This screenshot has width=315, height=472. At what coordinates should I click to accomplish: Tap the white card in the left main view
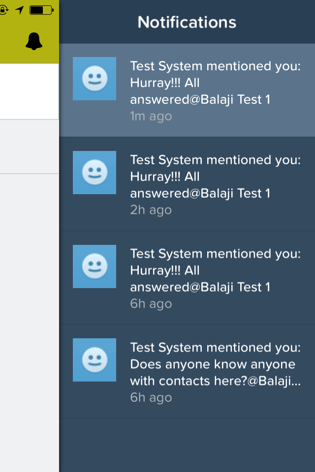pyautogui.click(x=29, y=91)
